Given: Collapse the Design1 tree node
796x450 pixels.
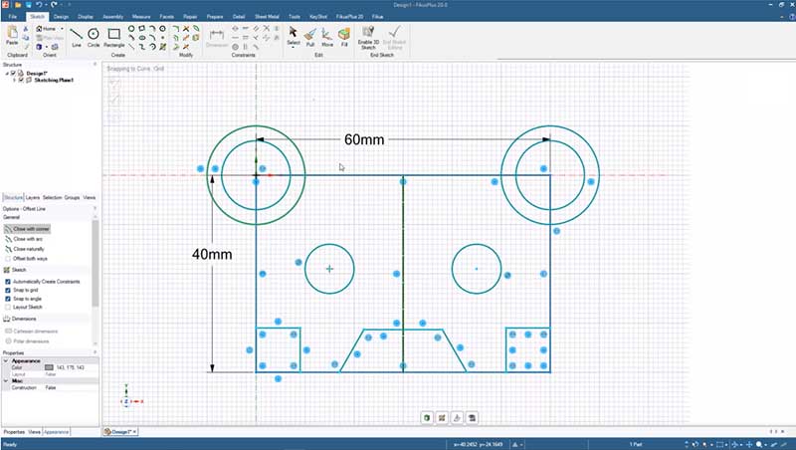Looking at the screenshot, I should point(6,73).
